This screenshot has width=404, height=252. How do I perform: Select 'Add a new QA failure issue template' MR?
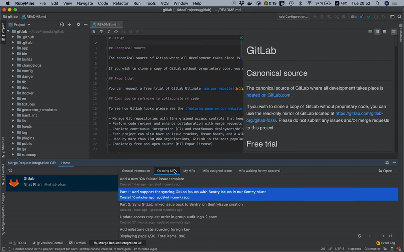[258, 181]
